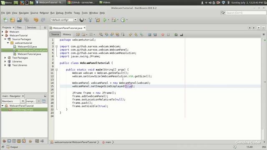Click Find Previous Occurrence editor icon
This screenshot has width=267, height=150.
point(106,35)
